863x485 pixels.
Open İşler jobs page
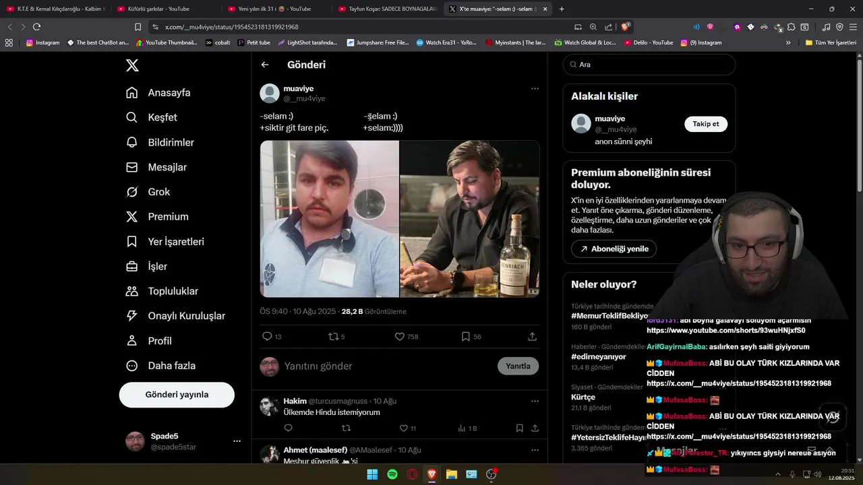(x=146, y=266)
